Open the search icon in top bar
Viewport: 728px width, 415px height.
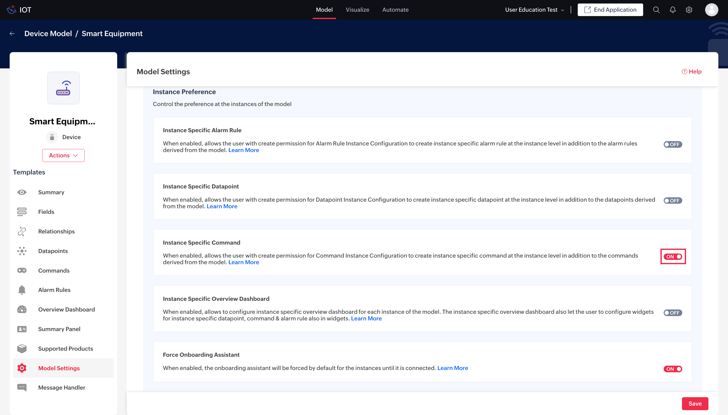[x=656, y=10]
